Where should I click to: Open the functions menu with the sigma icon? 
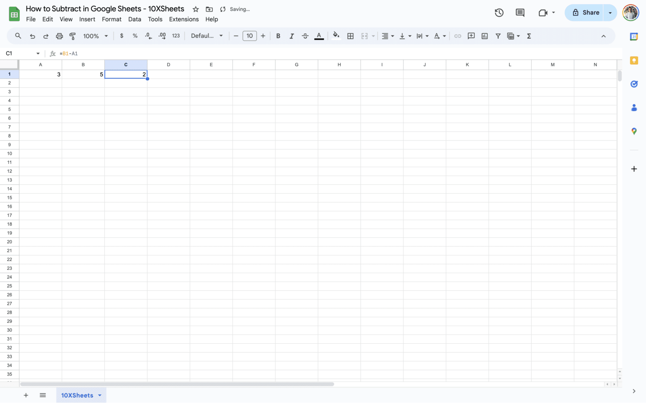click(x=529, y=36)
